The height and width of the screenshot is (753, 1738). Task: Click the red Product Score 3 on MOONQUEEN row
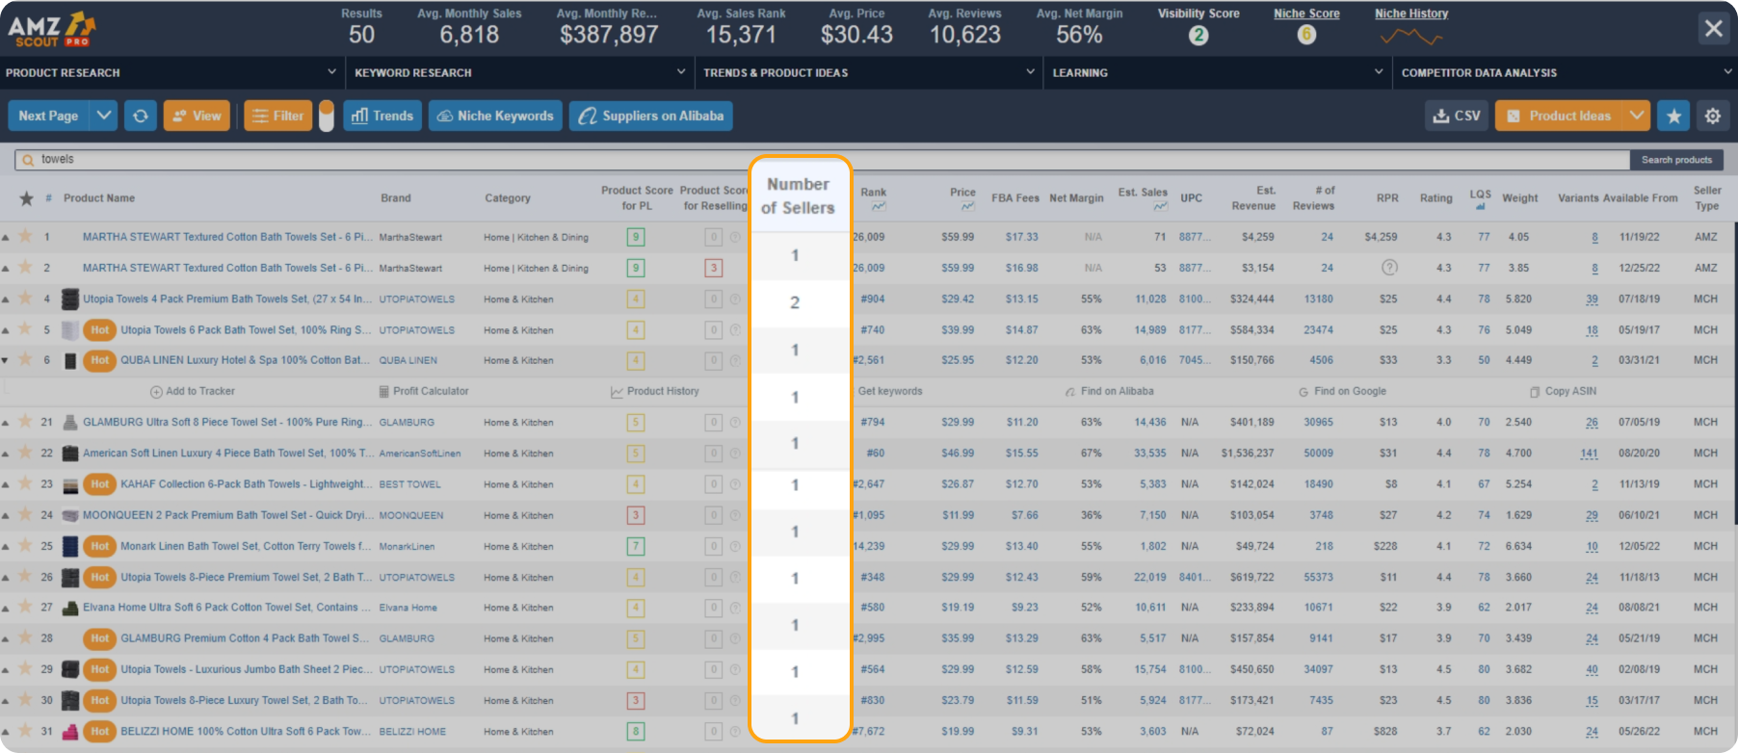coord(635,515)
